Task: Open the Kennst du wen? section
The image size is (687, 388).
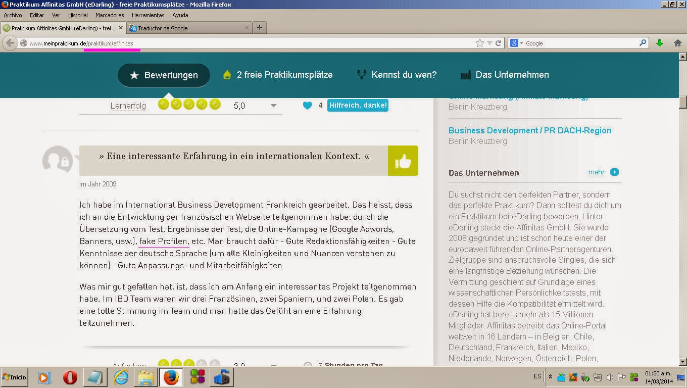Action: (397, 75)
